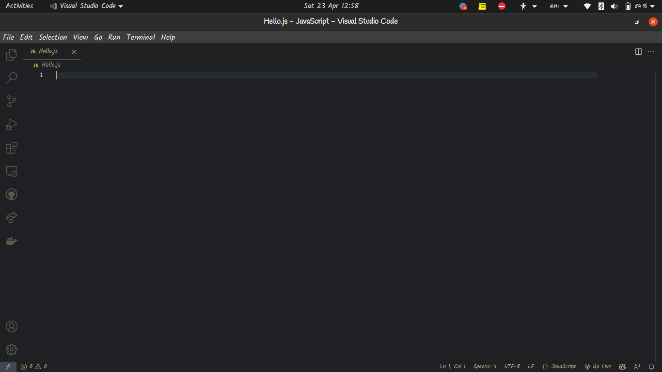This screenshot has width=662, height=372.
Task: Open the Extensions marketplace icon
Action: [x=11, y=148]
